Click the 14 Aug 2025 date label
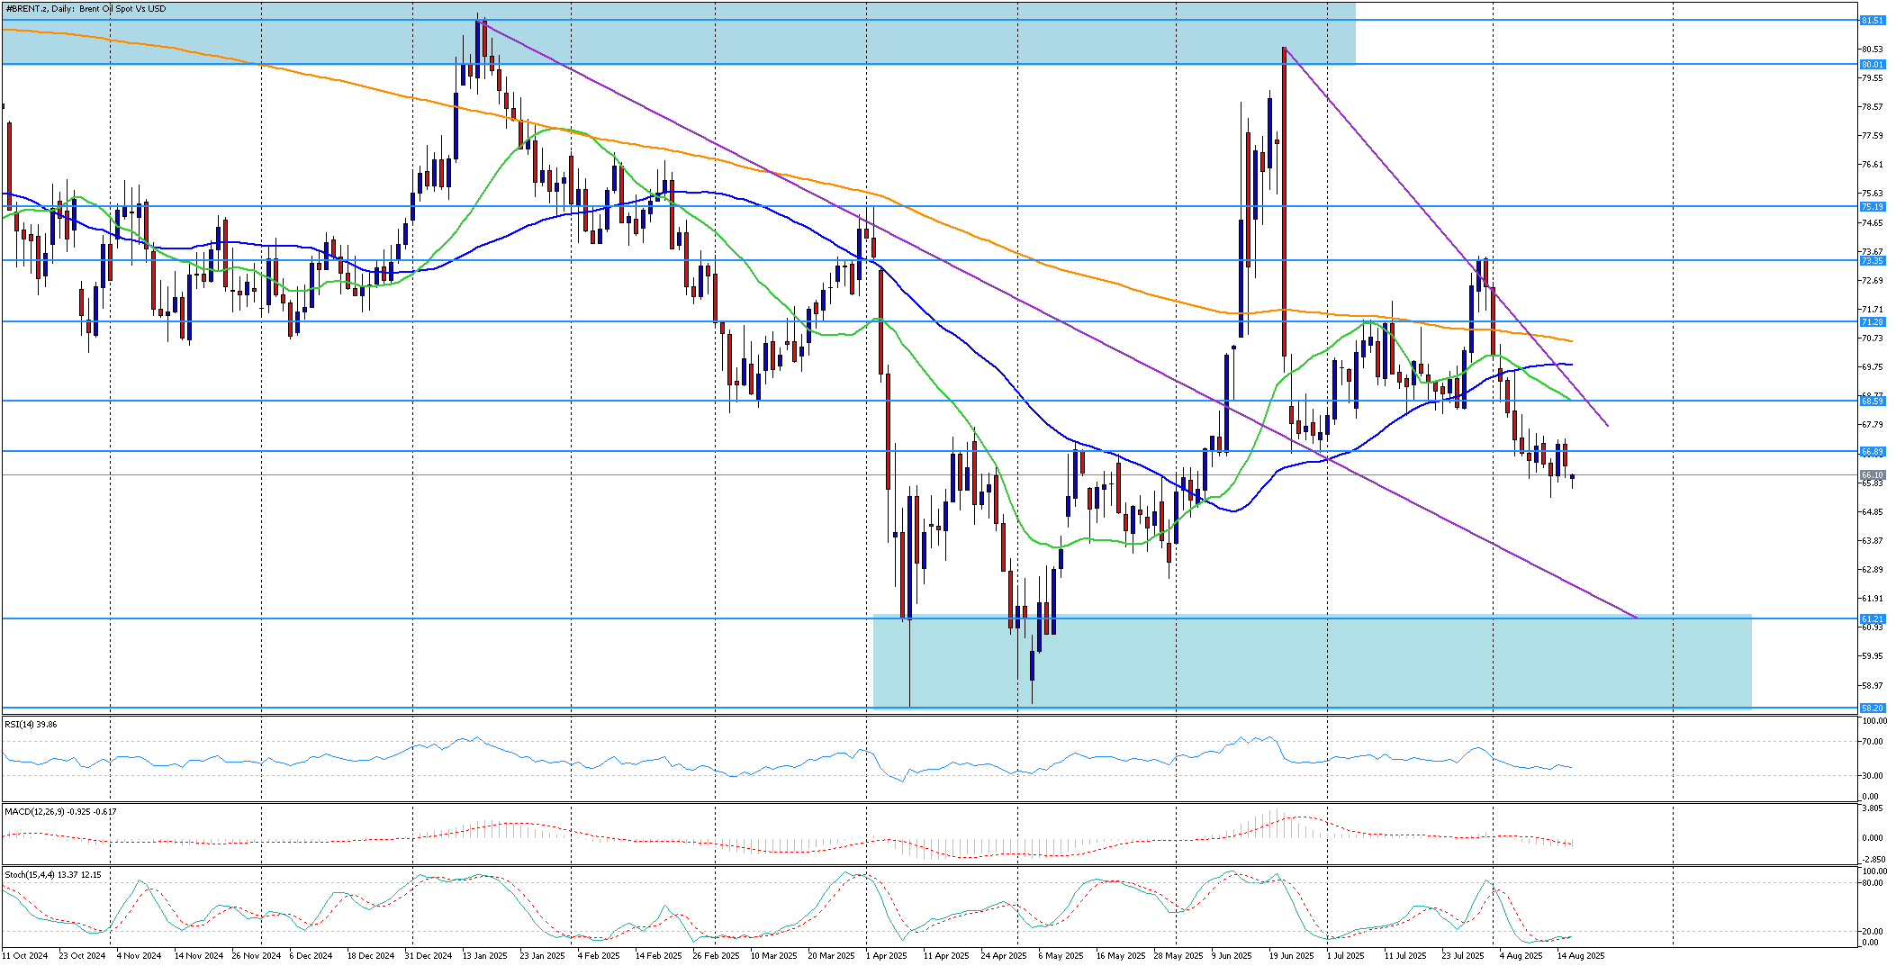The image size is (1896, 966). click(1580, 955)
